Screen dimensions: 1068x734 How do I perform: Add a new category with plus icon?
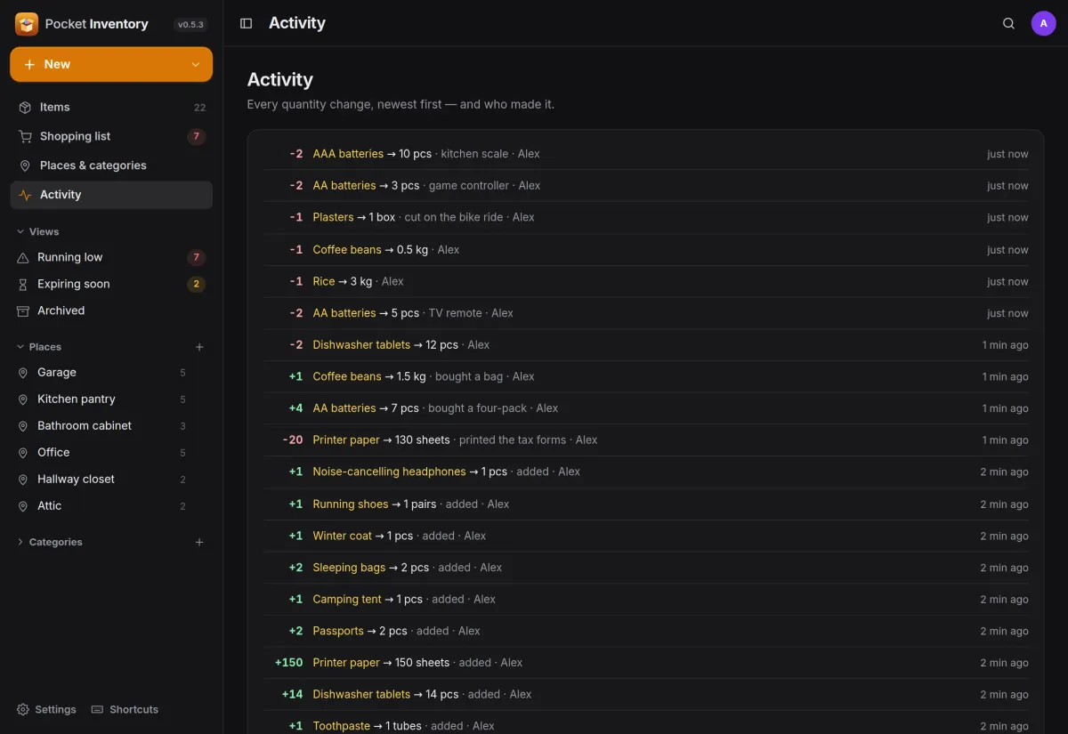(199, 542)
